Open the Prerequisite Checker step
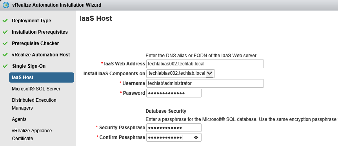The width and height of the screenshot is (338, 146). 35,43
